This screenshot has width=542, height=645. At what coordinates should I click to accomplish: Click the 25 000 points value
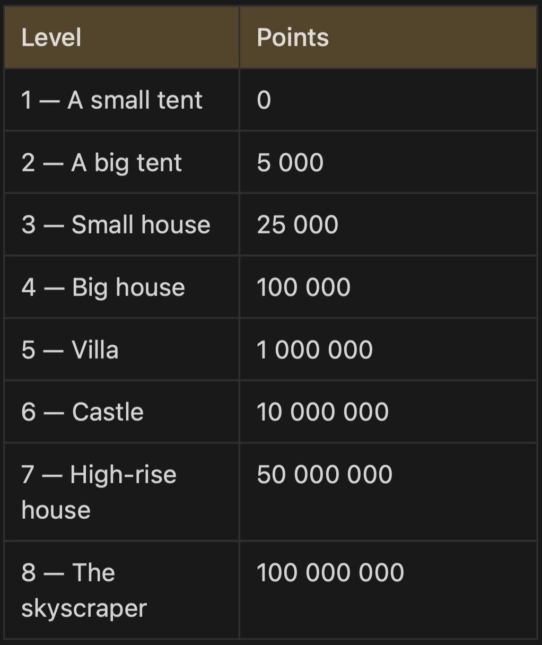pyautogui.click(x=298, y=225)
